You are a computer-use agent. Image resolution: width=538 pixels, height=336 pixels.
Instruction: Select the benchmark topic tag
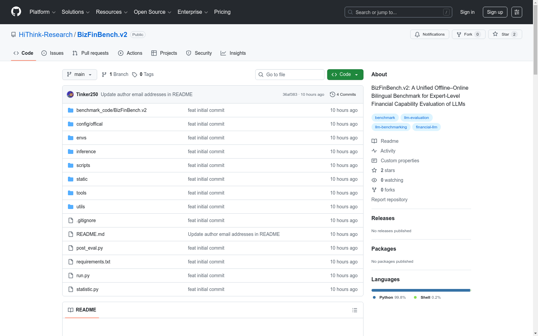point(385,118)
